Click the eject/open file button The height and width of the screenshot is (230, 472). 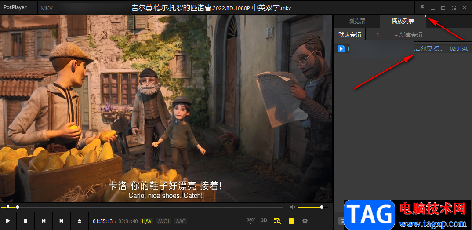(x=80, y=221)
